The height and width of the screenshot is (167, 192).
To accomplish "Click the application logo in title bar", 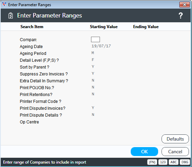I will click(x=4, y=5).
